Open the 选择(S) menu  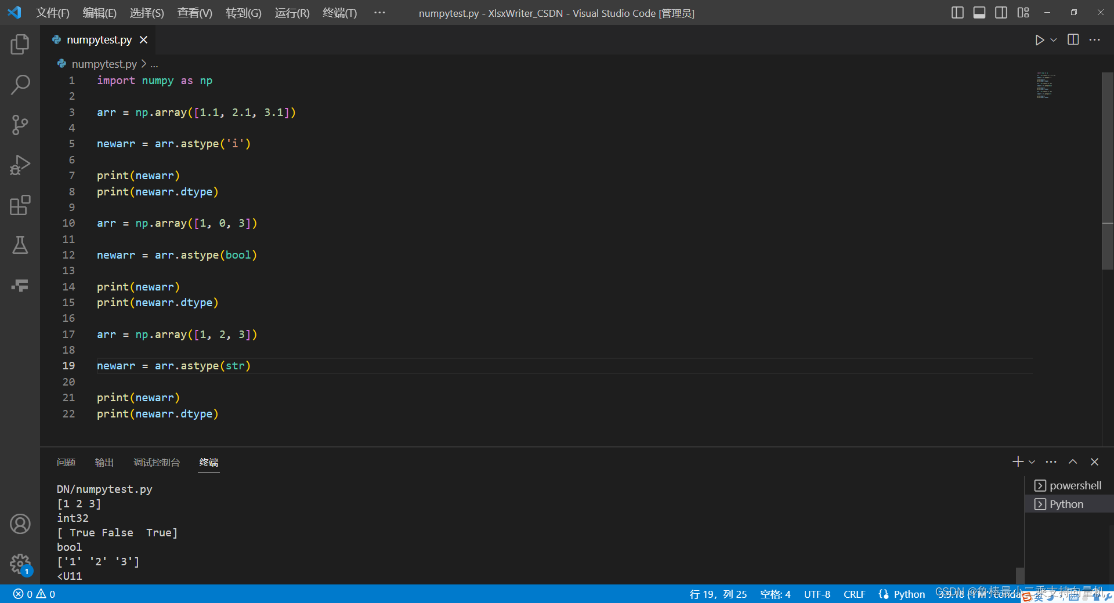pos(147,13)
